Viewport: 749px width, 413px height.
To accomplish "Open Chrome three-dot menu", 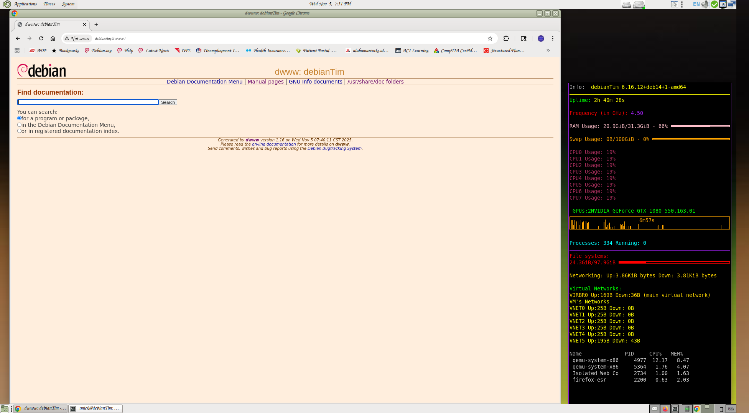I will pyautogui.click(x=553, y=38).
